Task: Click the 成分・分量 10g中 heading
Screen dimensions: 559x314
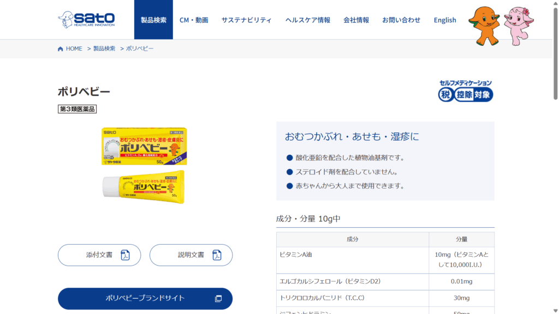Action: (x=308, y=219)
